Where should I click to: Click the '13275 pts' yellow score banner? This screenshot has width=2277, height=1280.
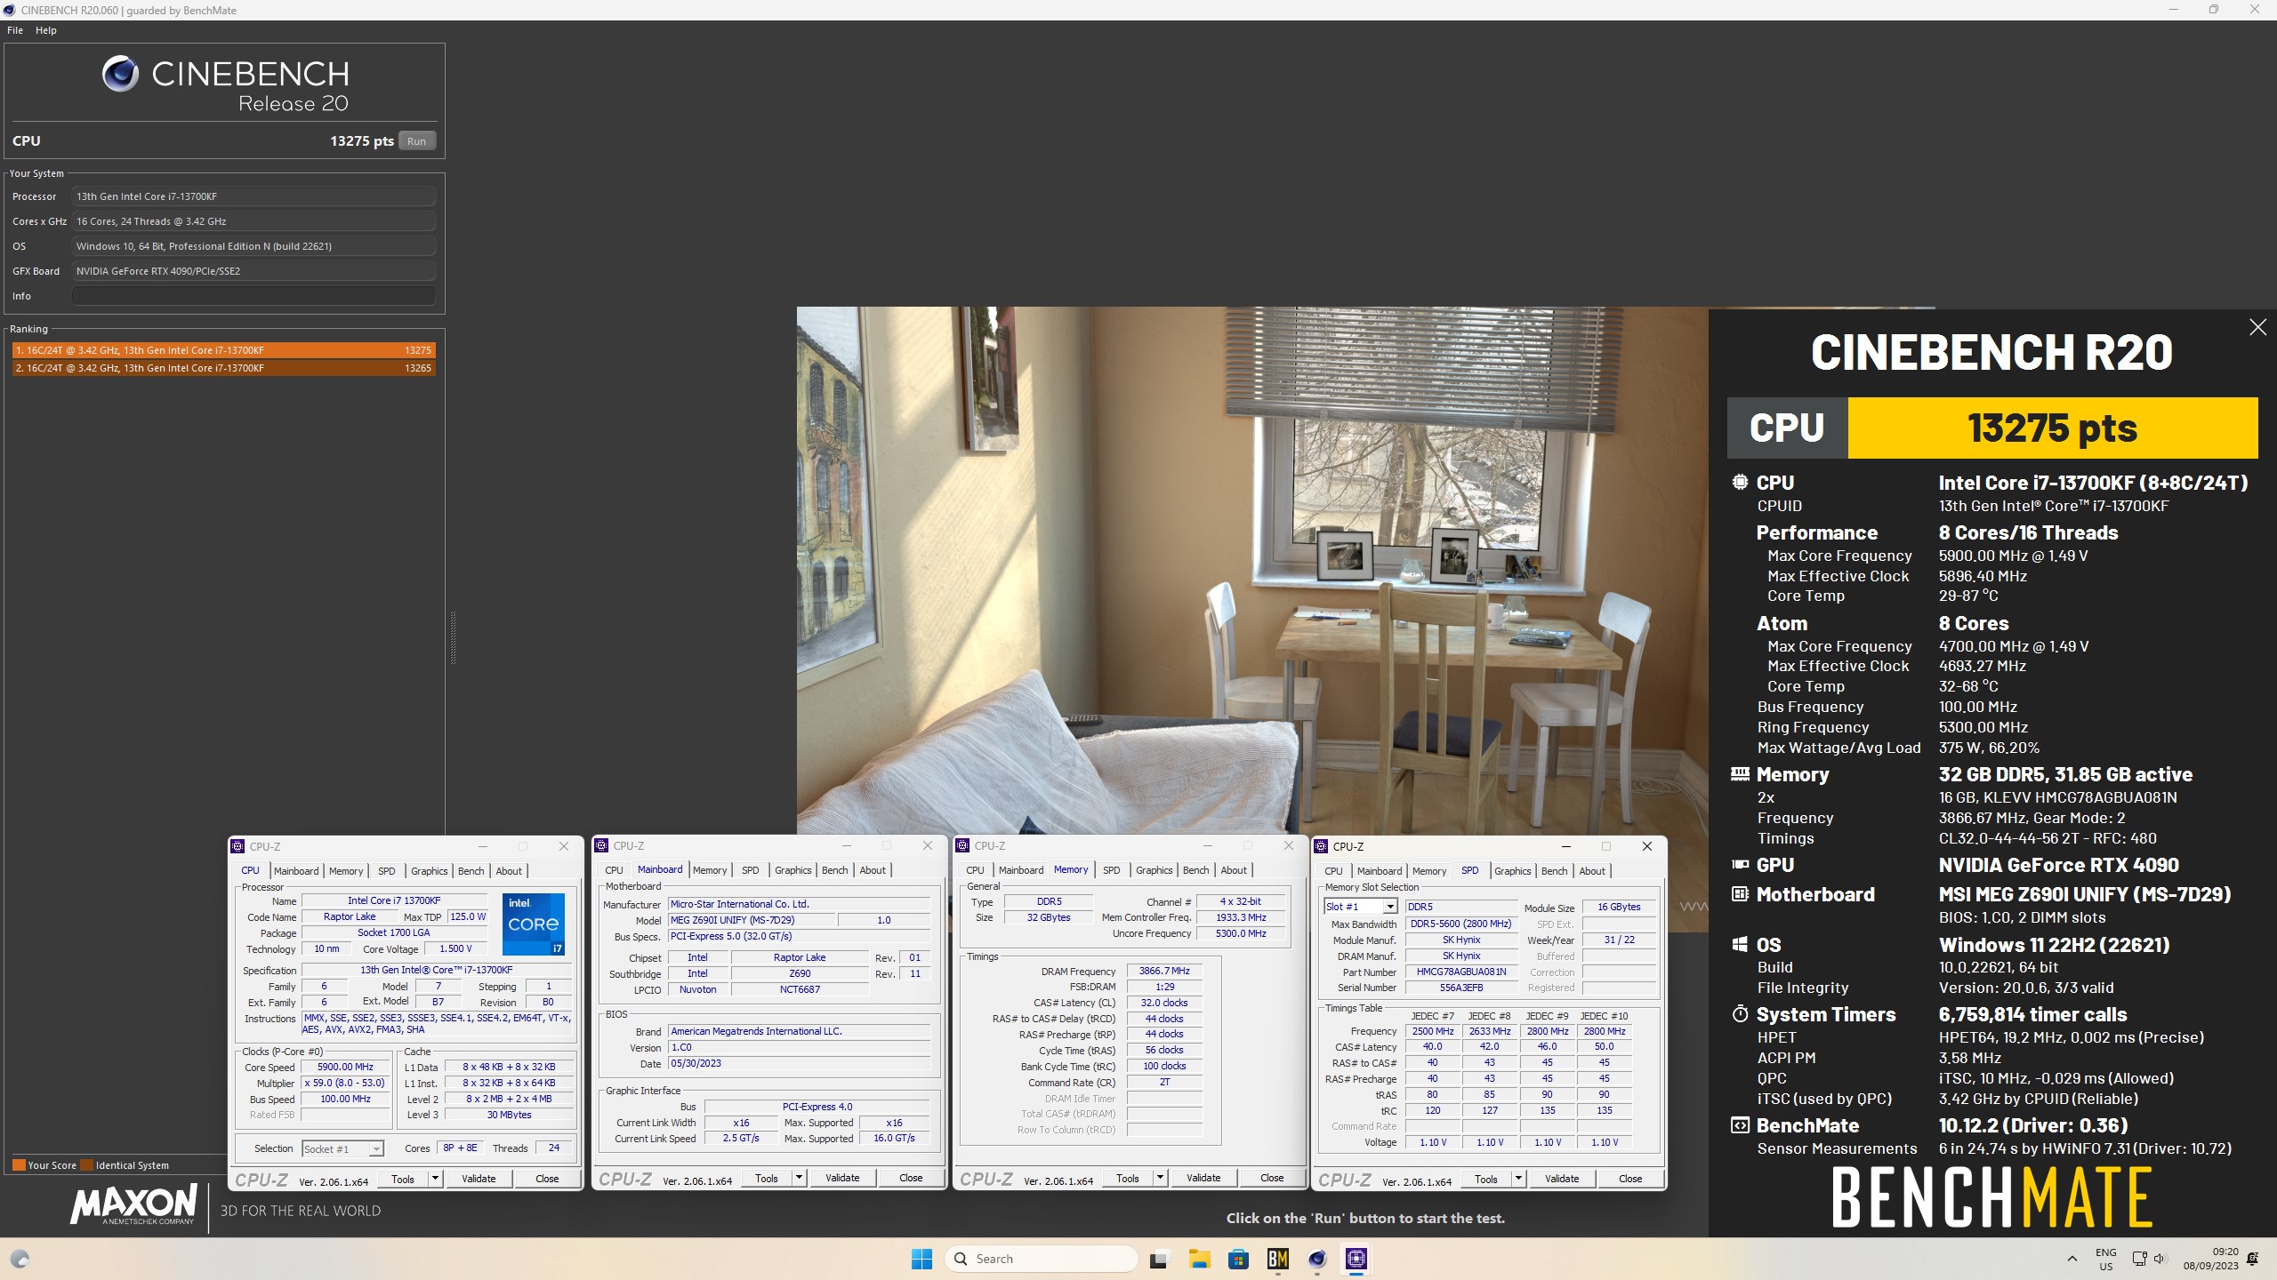(x=2052, y=428)
